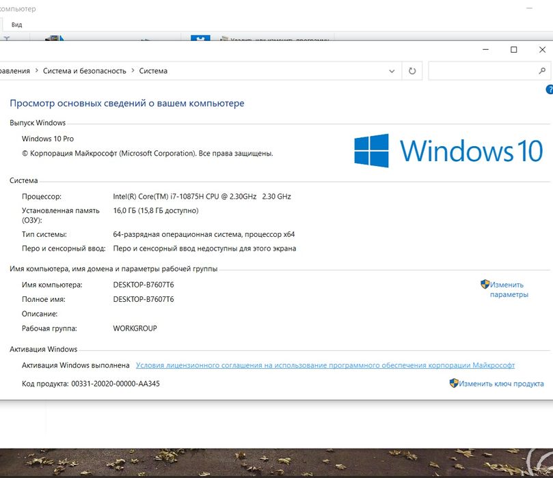The height and width of the screenshot is (478, 553).
Task: Click the 'Активация Windows выполнена' status text
Action: [x=75, y=365]
